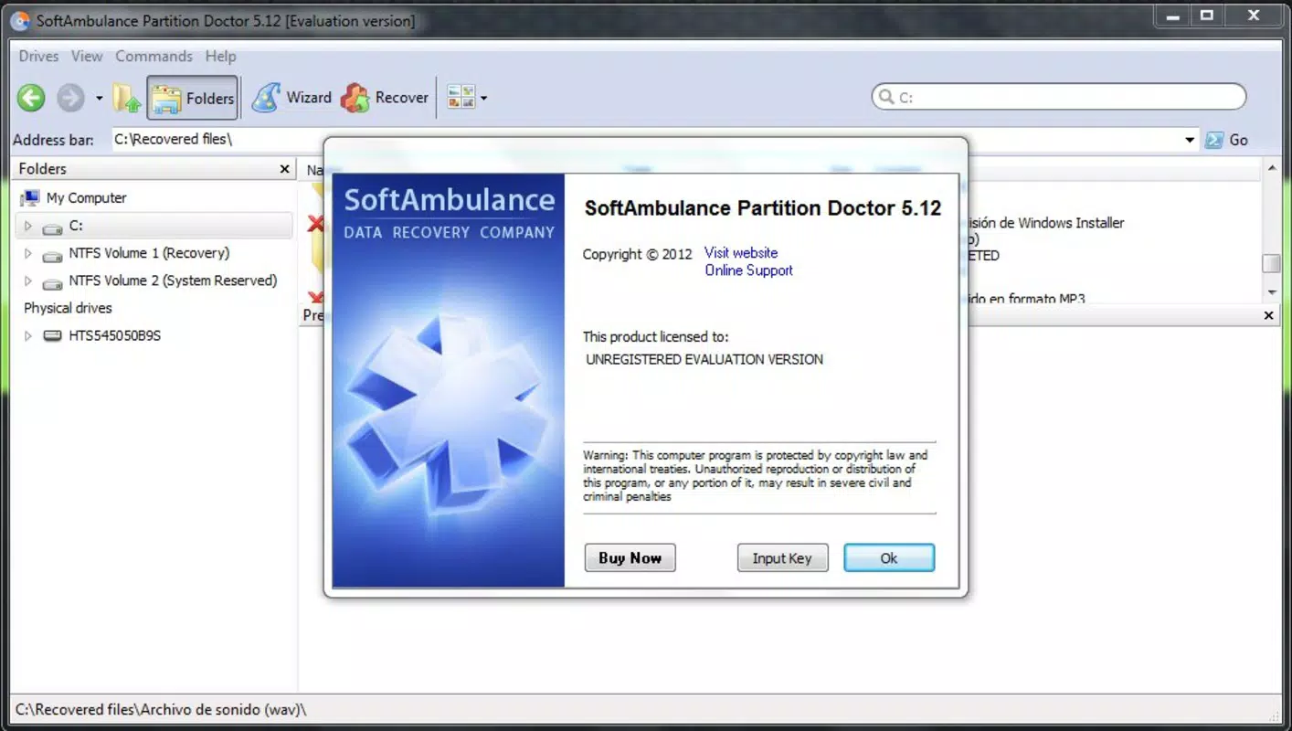
Task: Close the Folders panel
Action: point(284,169)
